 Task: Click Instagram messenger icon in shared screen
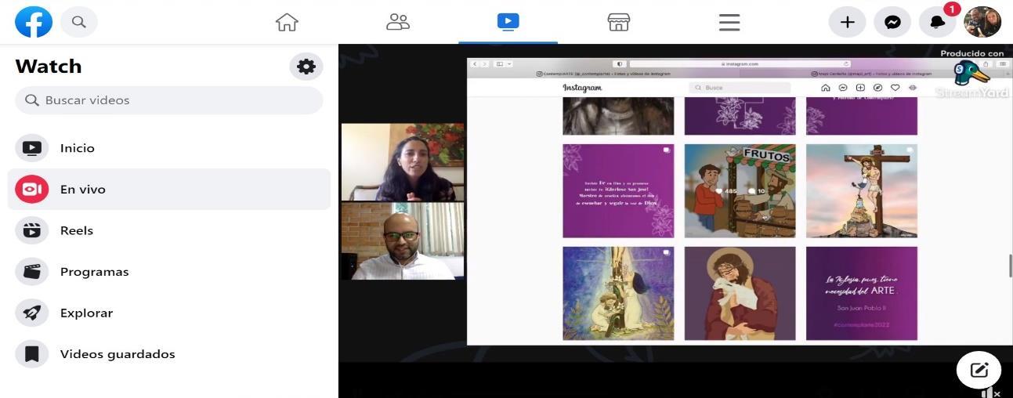click(843, 88)
